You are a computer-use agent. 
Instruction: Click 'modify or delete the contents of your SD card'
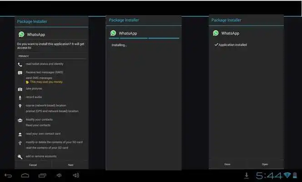54,142
